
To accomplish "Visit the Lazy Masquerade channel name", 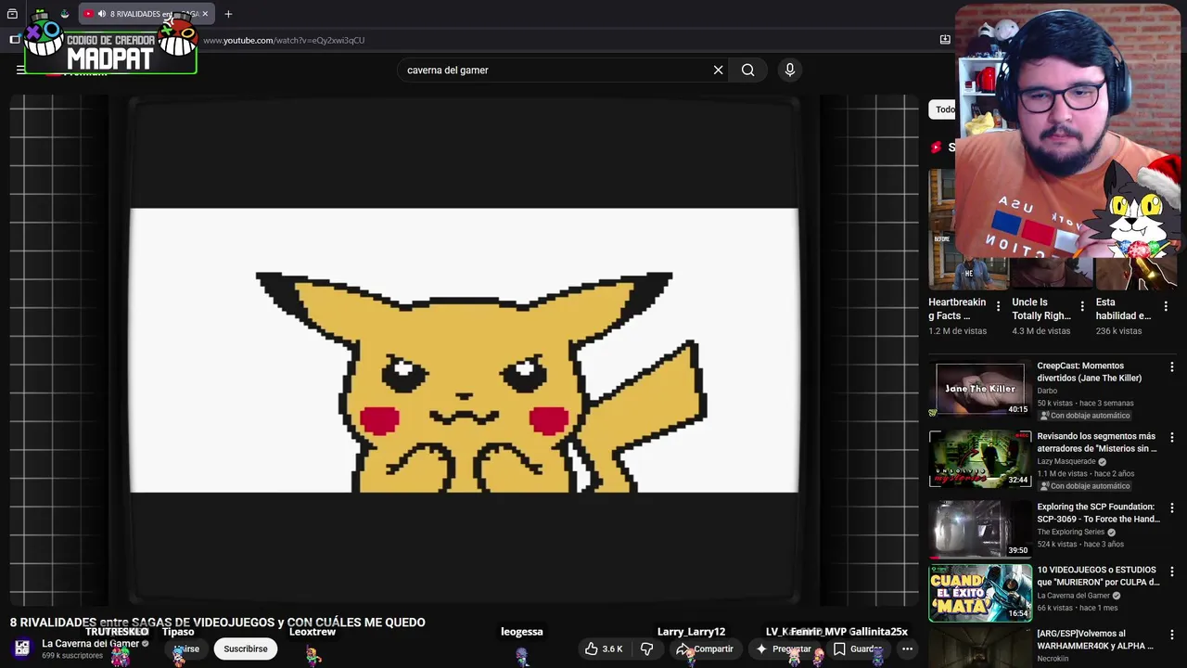I will click(1066, 462).
